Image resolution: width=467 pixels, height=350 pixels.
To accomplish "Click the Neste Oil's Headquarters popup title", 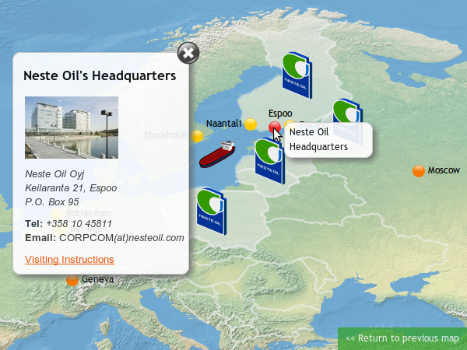I will tap(100, 75).
